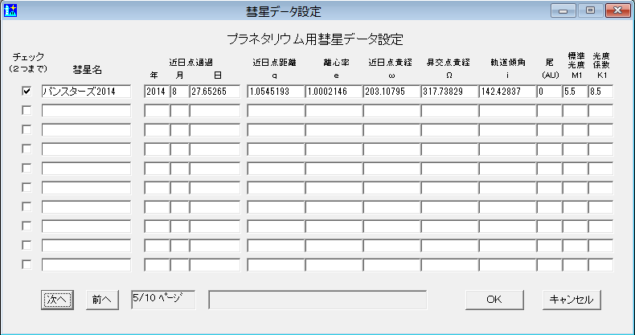Select the month field showing 8
Screen dimensions: 635x335
[x=178, y=92]
